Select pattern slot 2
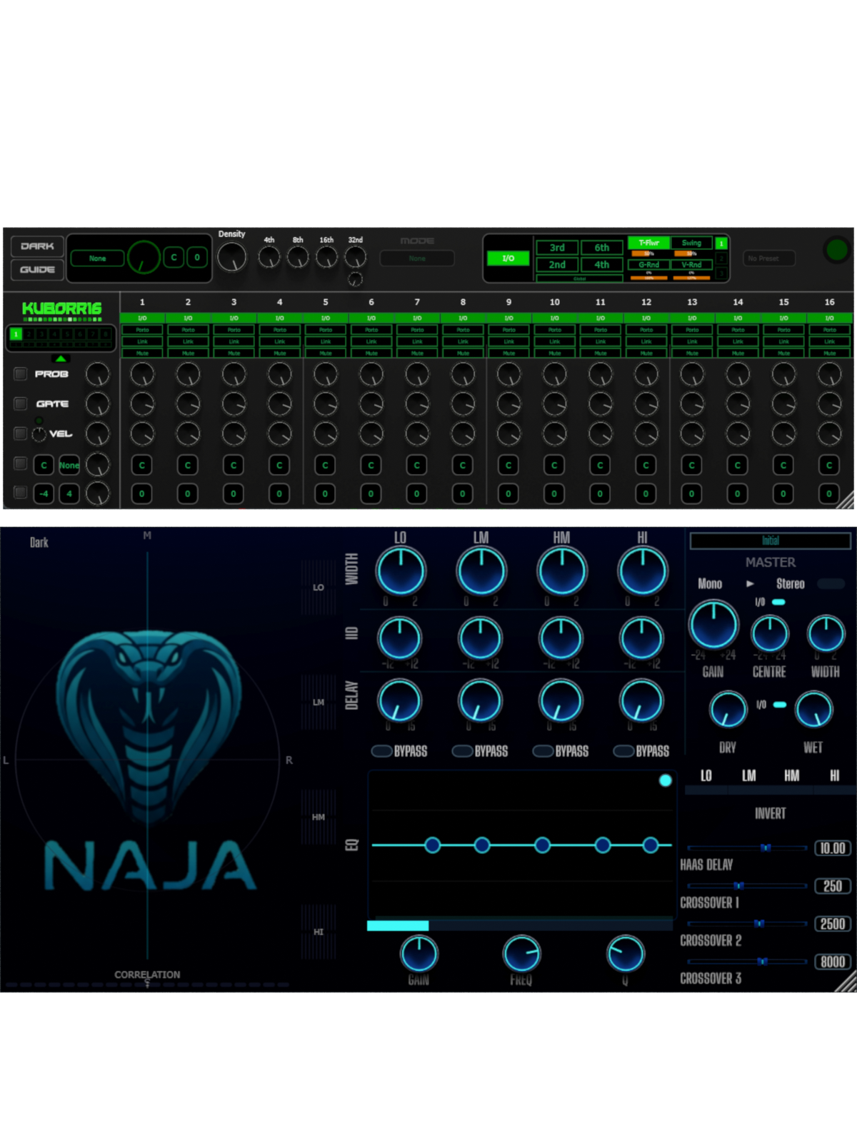 [29, 334]
